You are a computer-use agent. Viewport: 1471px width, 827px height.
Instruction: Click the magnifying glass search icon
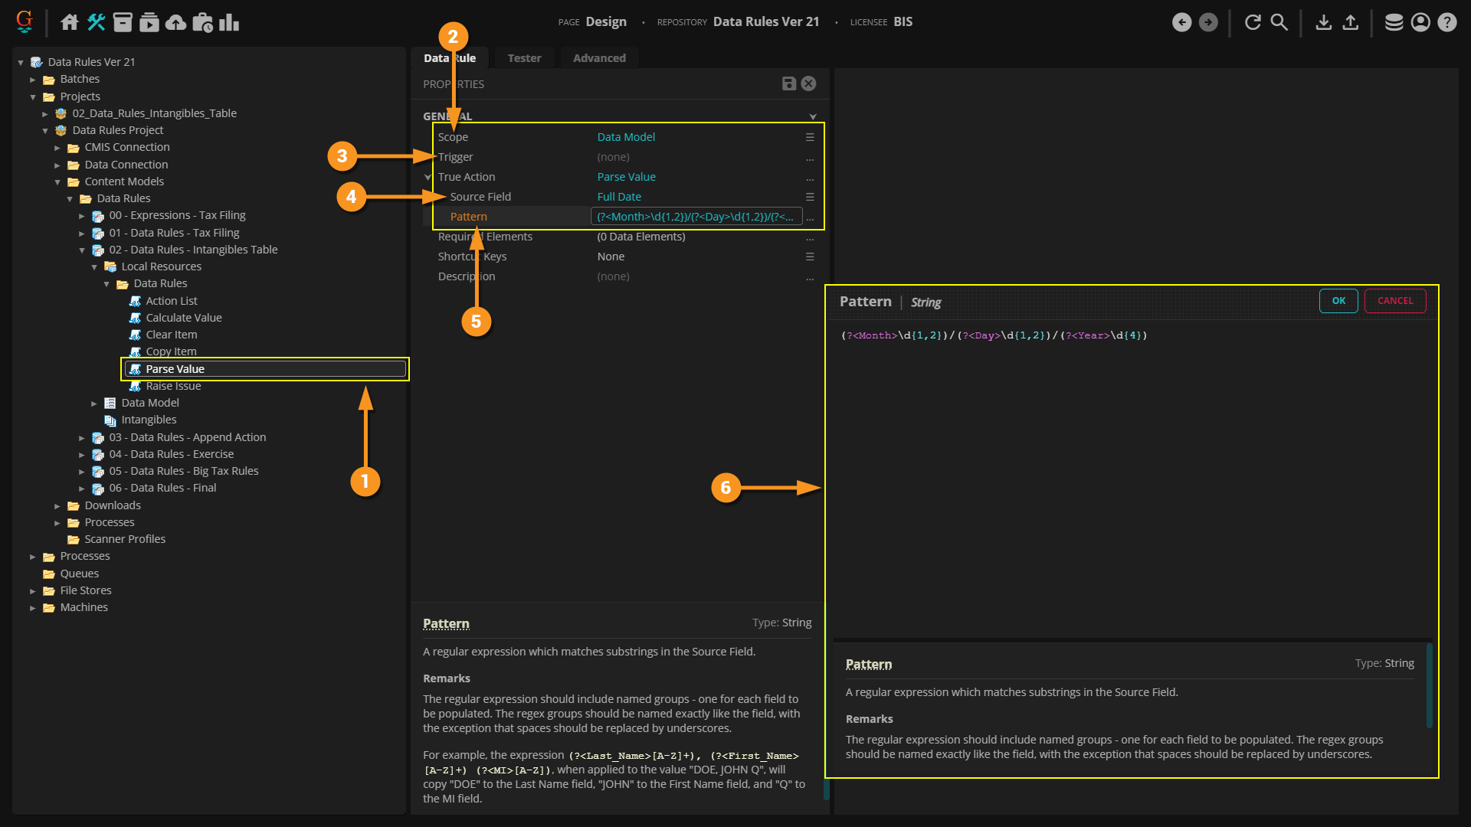click(1279, 22)
